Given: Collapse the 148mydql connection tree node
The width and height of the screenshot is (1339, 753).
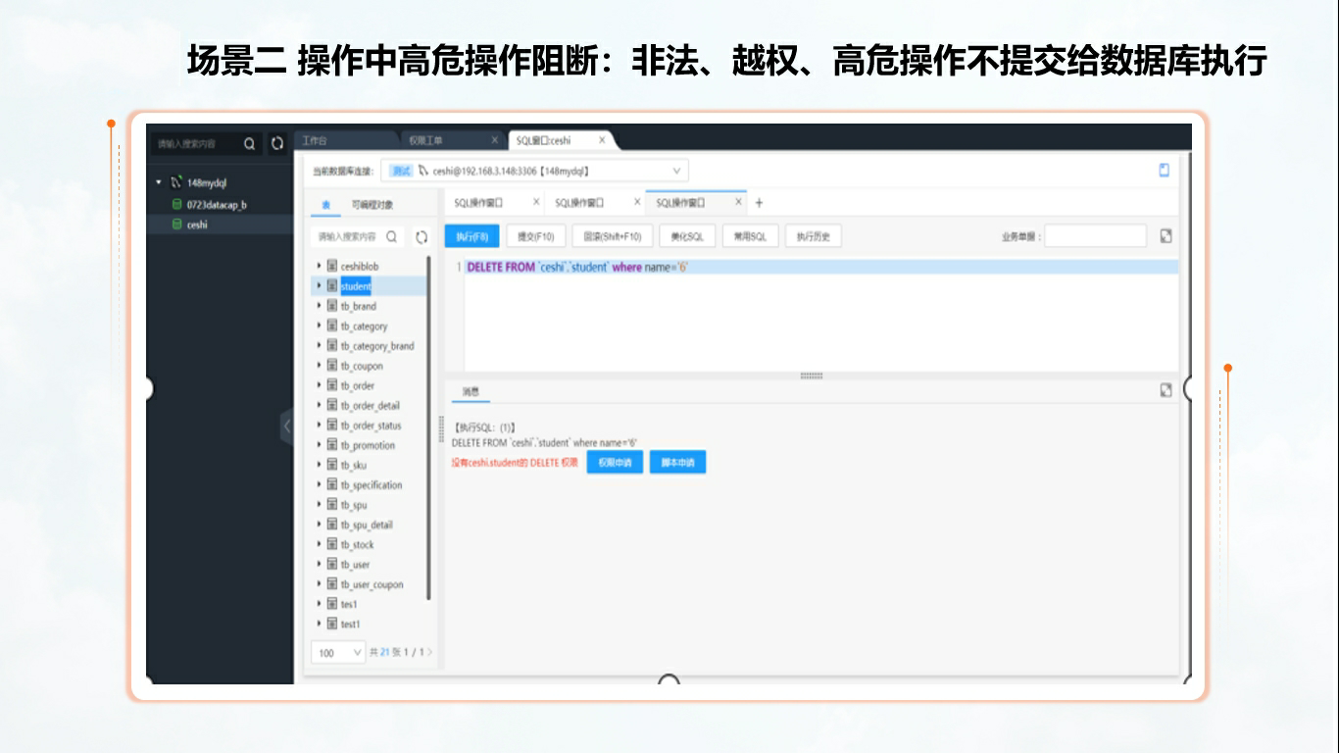Looking at the screenshot, I should [x=159, y=182].
